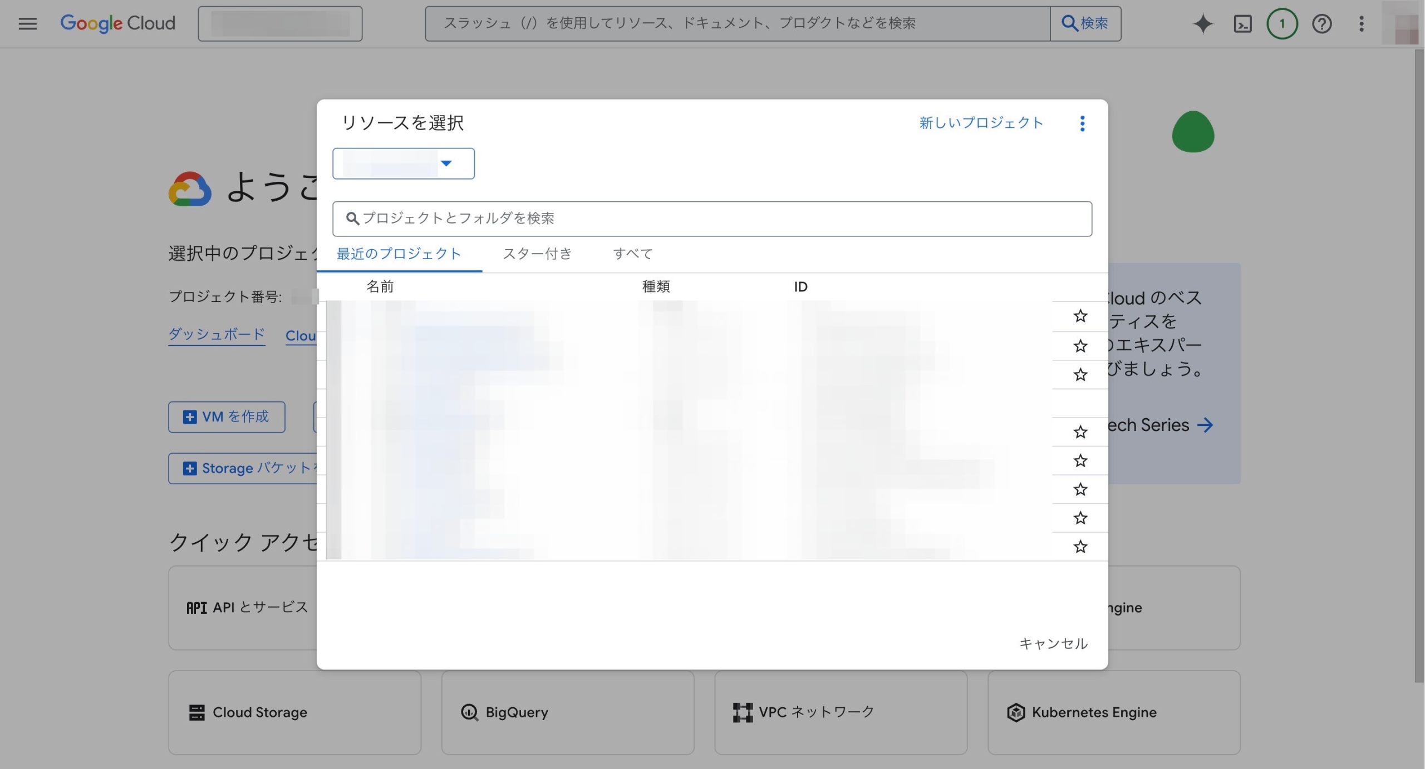Switch to すべて tab

tap(632, 254)
